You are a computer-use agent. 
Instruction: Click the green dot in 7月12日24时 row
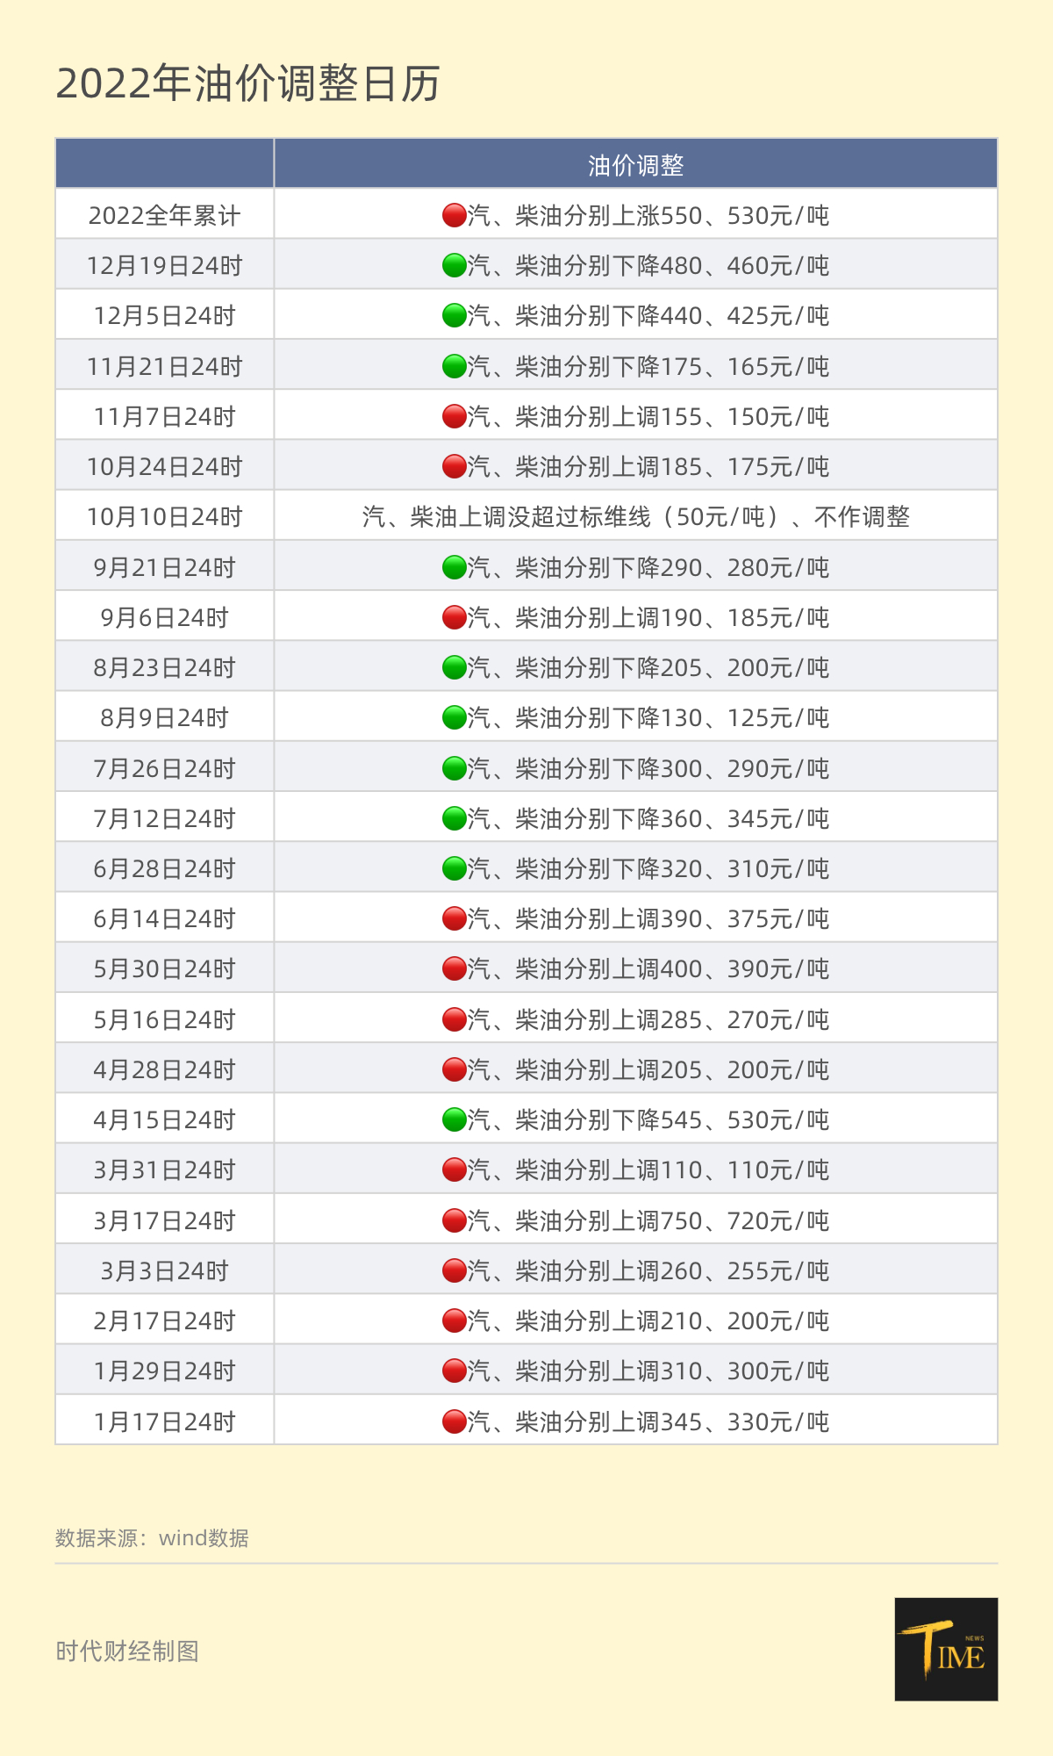coord(455,818)
